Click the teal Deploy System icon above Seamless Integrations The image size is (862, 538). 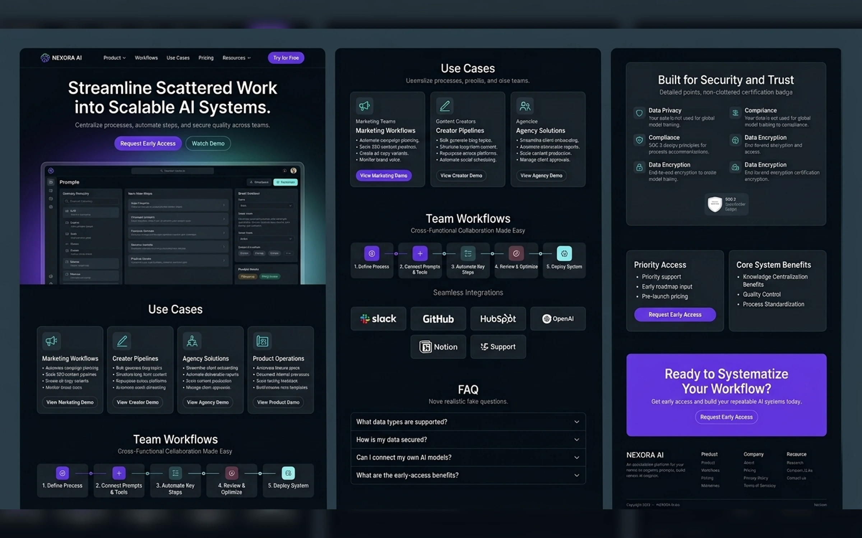[x=564, y=254]
